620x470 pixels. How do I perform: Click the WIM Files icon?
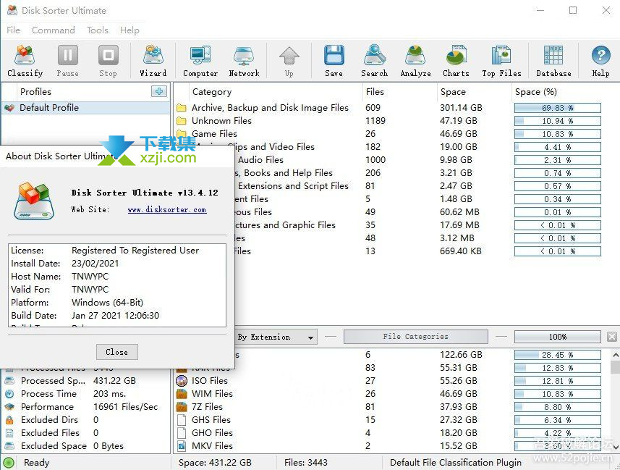pos(182,394)
